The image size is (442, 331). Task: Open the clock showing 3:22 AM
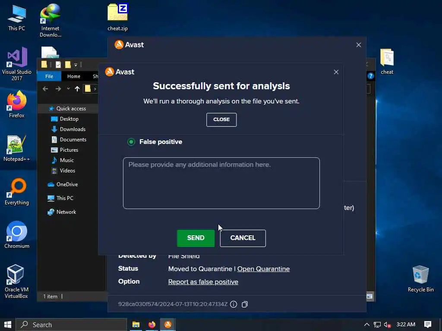(x=406, y=325)
